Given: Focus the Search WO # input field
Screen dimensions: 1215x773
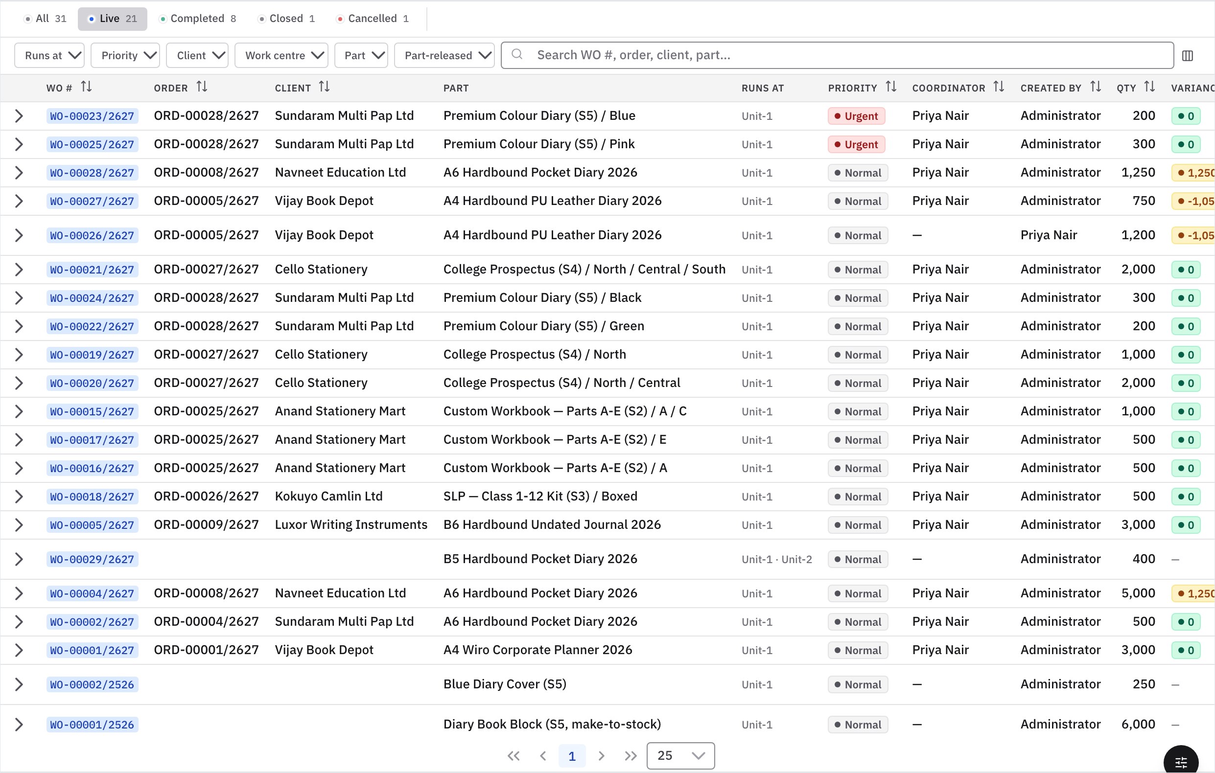Looking at the screenshot, I should [x=837, y=55].
